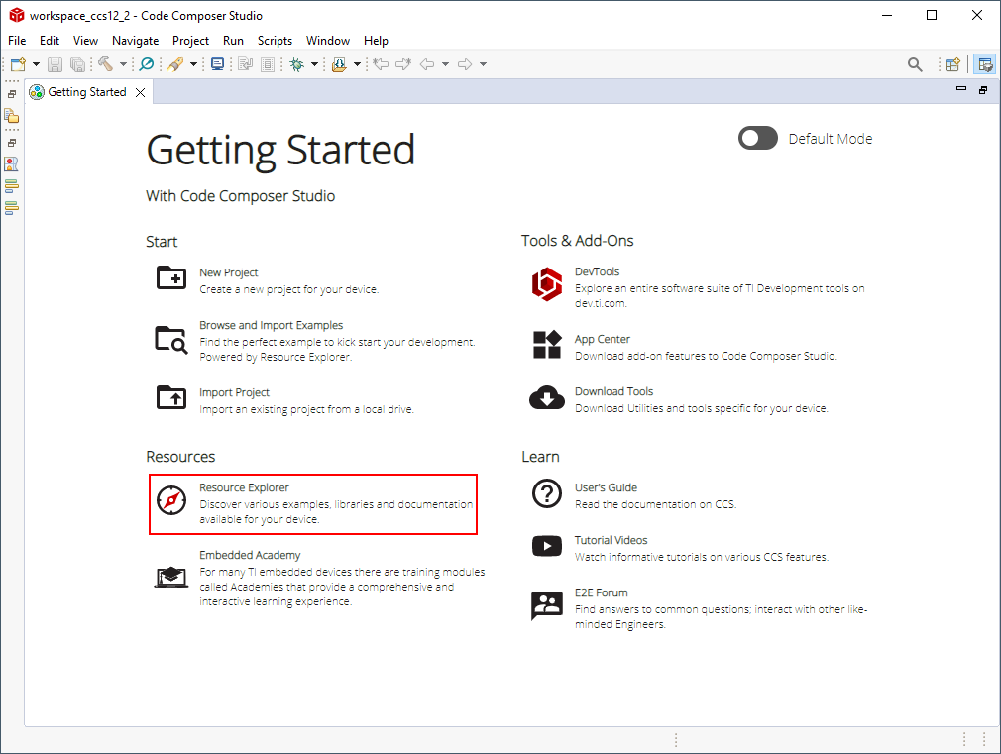Open Browse and Import Examples
The image size is (1001, 754).
pos(271,325)
